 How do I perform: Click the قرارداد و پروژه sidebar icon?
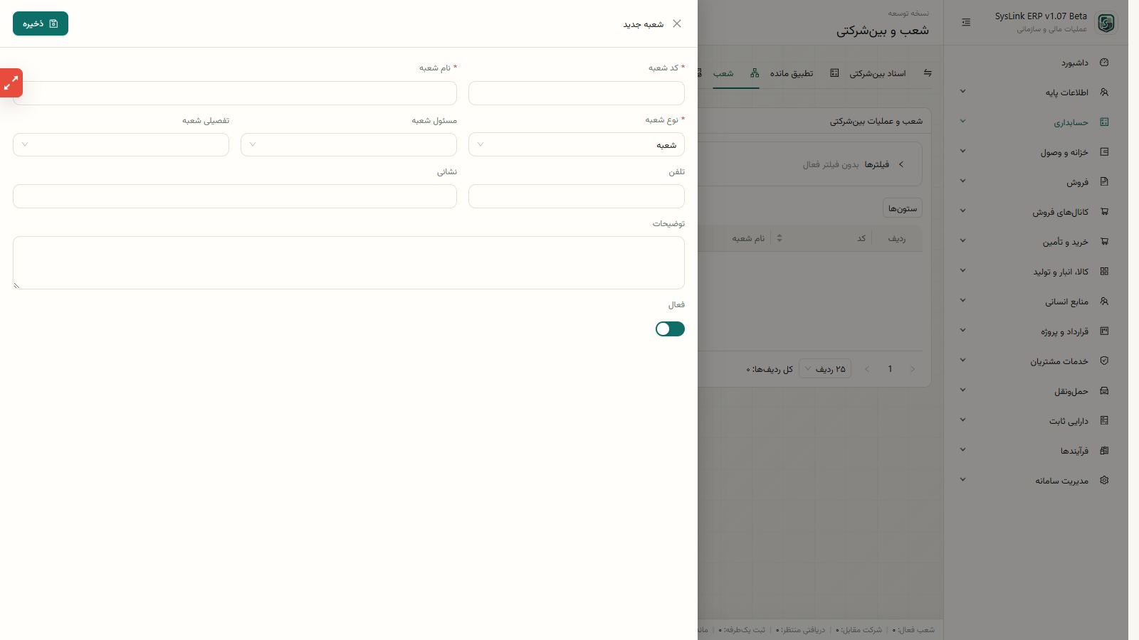[x=1104, y=331]
